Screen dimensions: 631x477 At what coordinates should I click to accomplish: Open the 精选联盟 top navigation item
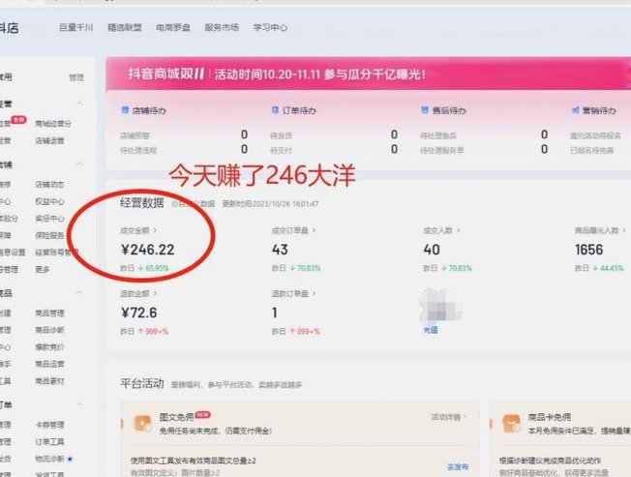(125, 27)
